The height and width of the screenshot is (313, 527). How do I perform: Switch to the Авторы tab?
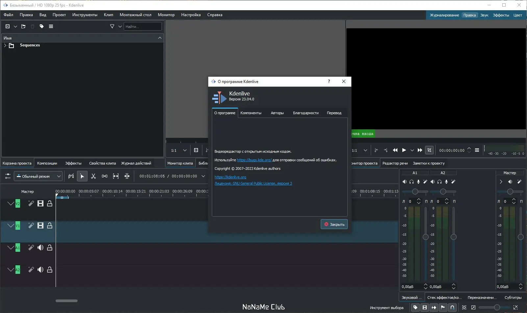(277, 113)
